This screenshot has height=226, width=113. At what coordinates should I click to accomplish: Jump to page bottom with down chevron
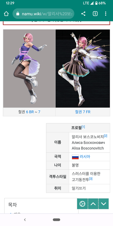point(103,204)
